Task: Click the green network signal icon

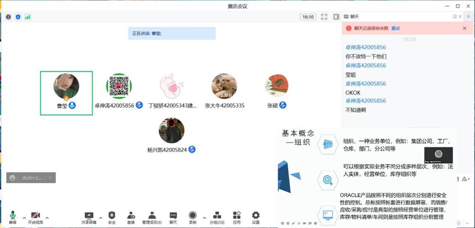Action: [x=27, y=17]
